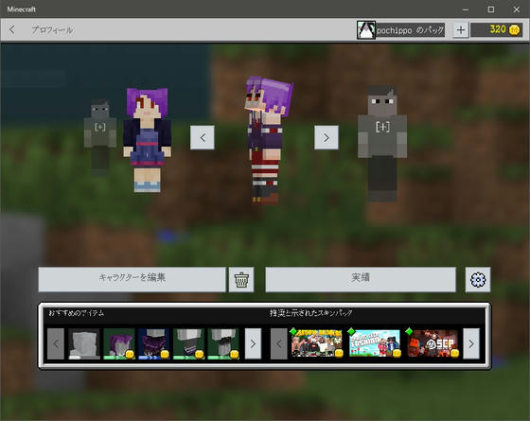The height and width of the screenshot is (421, 530).
Task: Minimize the Minecraft window
Action: click(x=466, y=9)
